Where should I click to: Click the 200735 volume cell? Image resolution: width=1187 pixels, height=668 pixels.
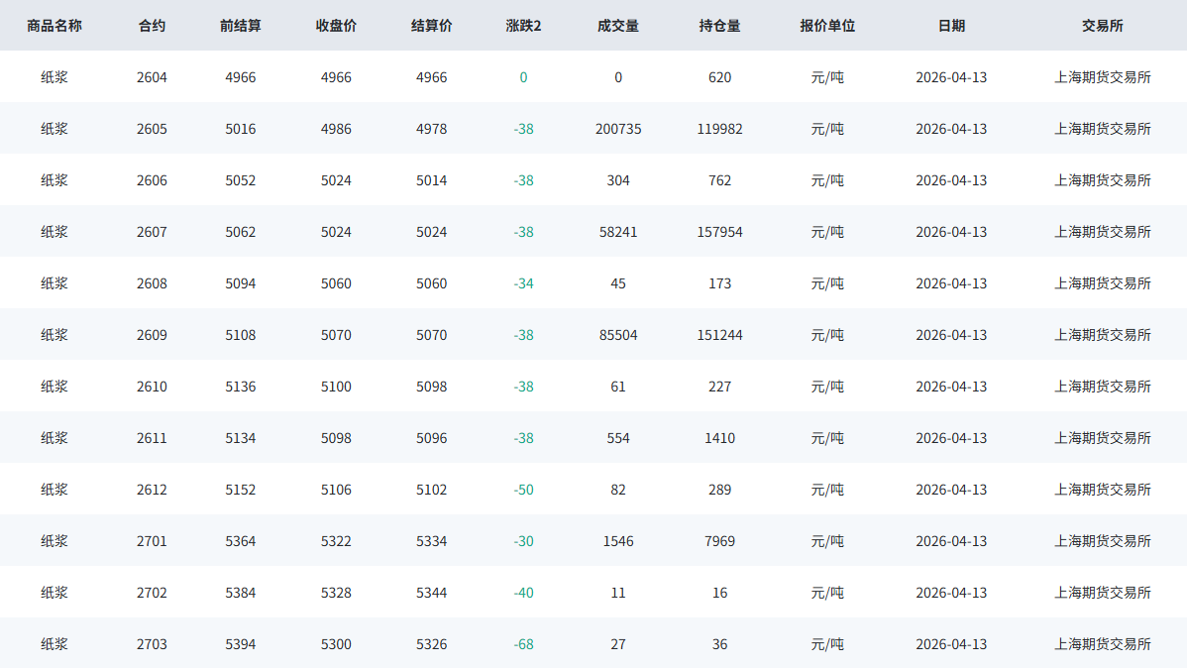tap(618, 129)
